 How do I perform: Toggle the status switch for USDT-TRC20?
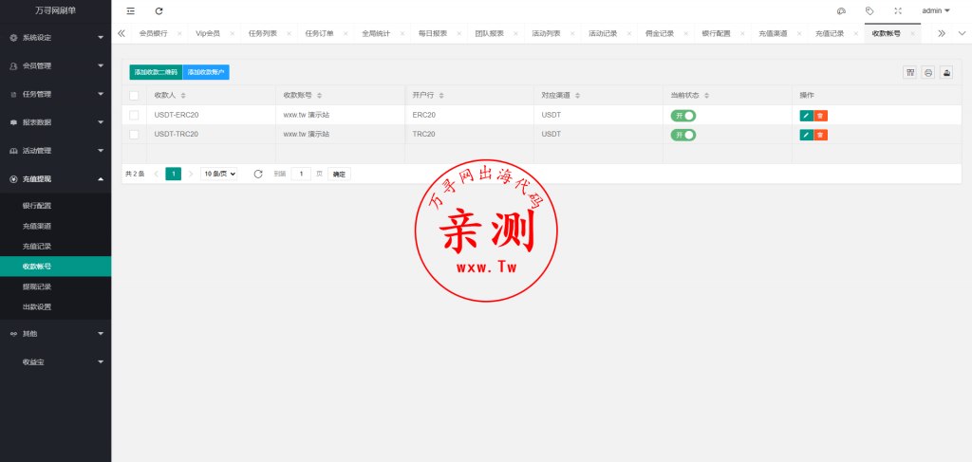[683, 135]
